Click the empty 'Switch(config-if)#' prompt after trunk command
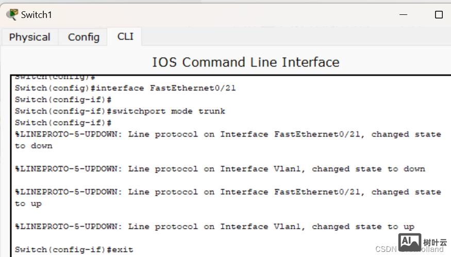 (63, 123)
